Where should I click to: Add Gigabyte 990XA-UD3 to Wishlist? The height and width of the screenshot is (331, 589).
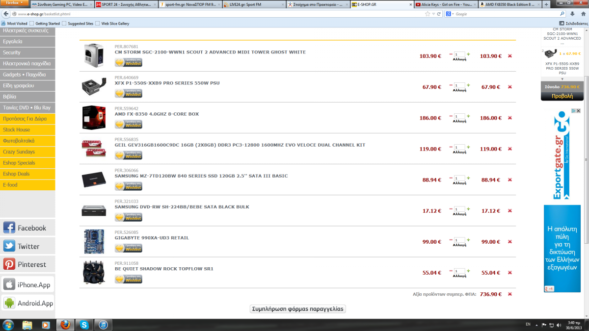pos(129,248)
